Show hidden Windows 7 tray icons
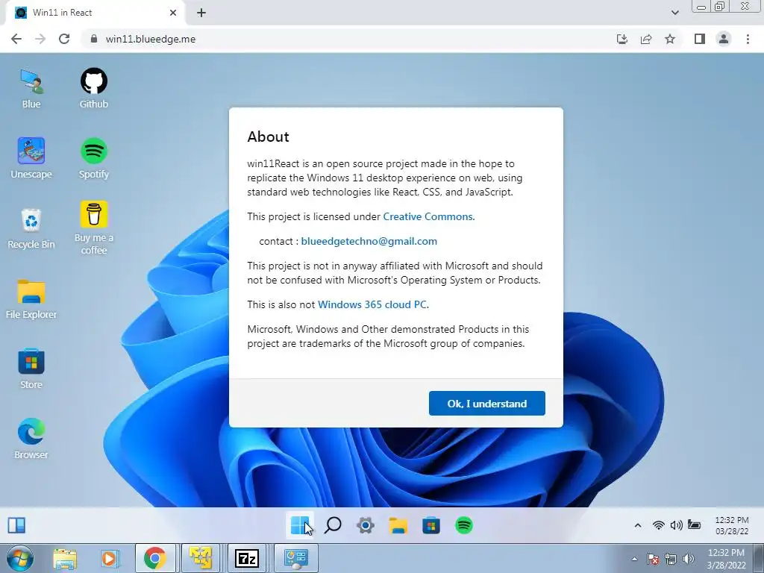The image size is (764, 573). pyautogui.click(x=634, y=559)
